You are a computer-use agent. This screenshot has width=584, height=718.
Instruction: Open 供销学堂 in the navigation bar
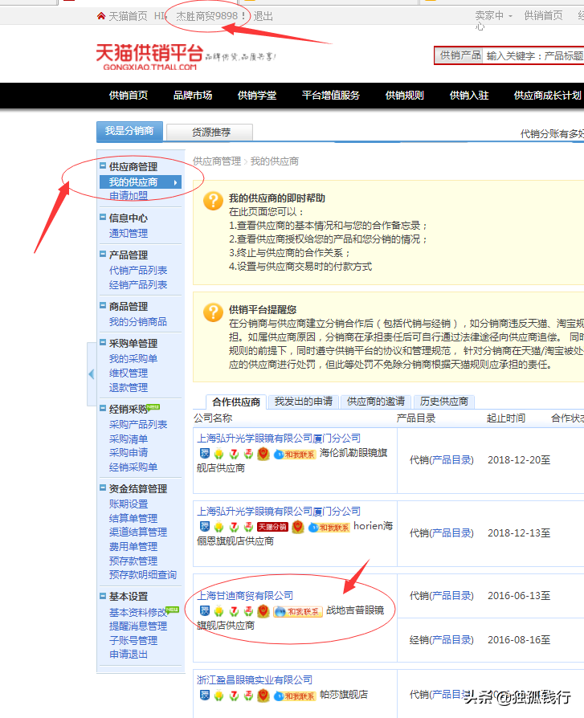click(x=257, y=96)
